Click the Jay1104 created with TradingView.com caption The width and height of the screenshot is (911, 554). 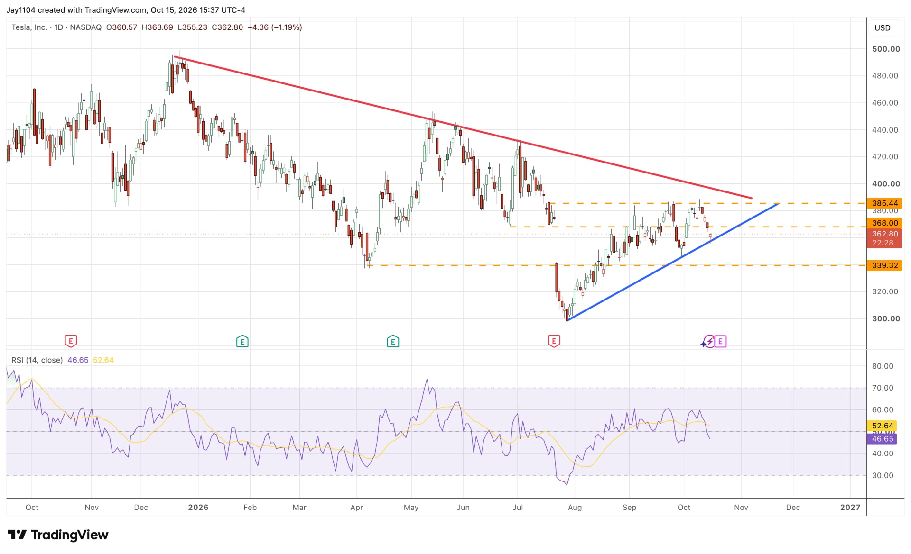point(126,10)
